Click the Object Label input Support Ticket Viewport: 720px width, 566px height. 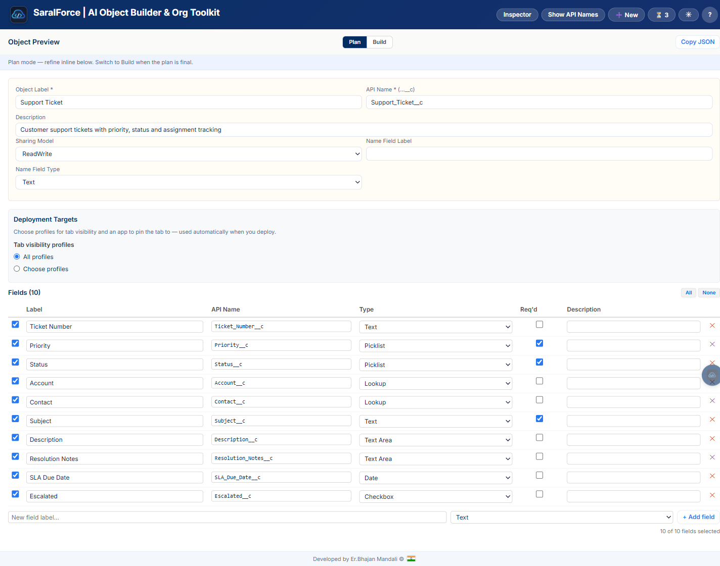[189, 102]
